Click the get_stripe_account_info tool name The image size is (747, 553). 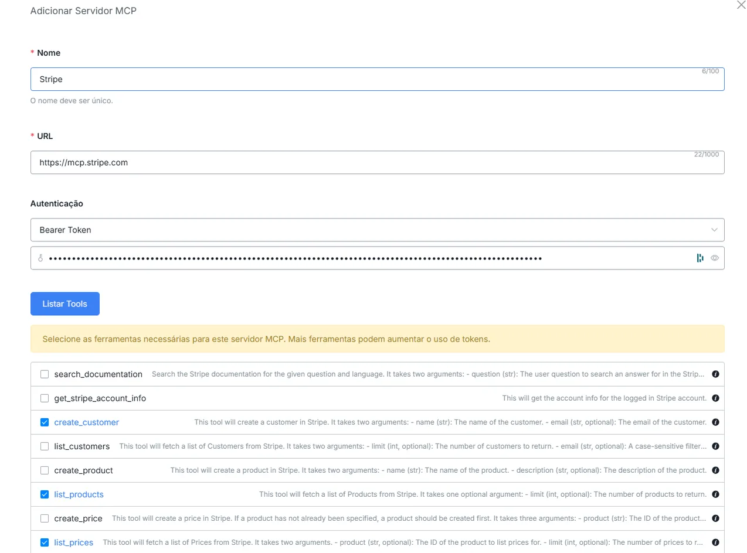100,398
